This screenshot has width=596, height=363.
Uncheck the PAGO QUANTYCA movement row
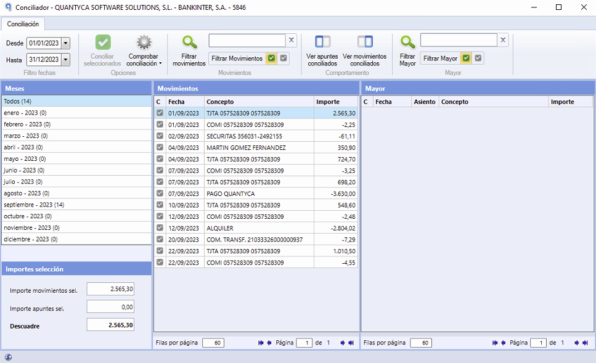pos(160,193)
